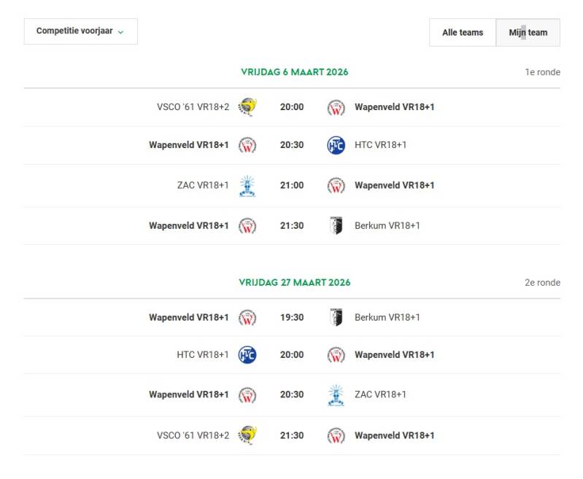Screen dimensions: 583x479
Task: Click the HTC logo in the 20:00 second-round match
Action: (x=247, y=355)
